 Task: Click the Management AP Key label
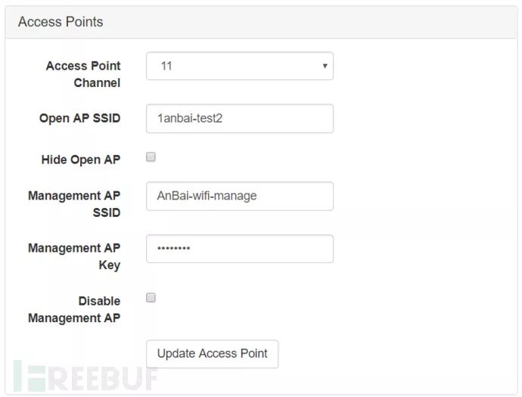[x=74, y=256]
